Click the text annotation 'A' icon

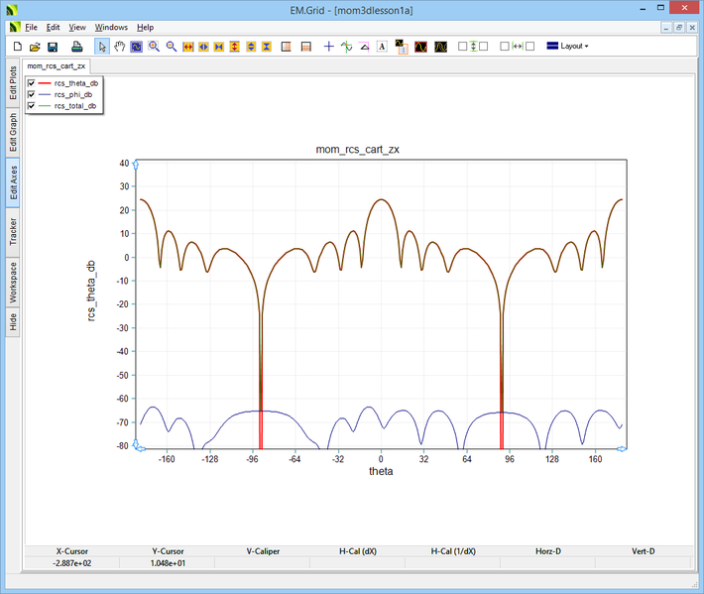(x=382, y=47)
